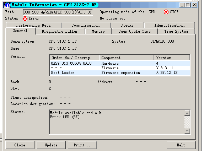Select the General tab

[x=20, y=31]
